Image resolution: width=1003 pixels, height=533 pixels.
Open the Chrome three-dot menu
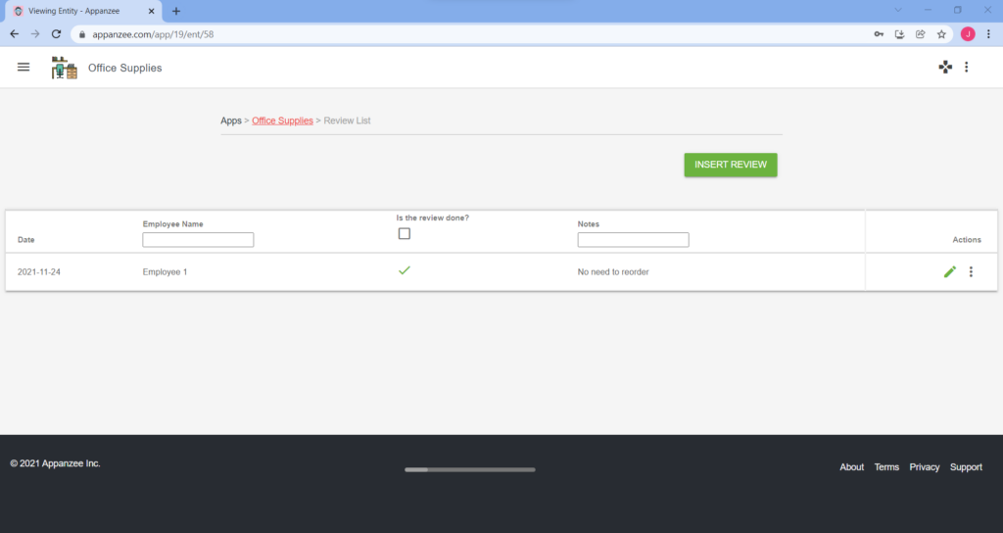(x=988, y=34)
